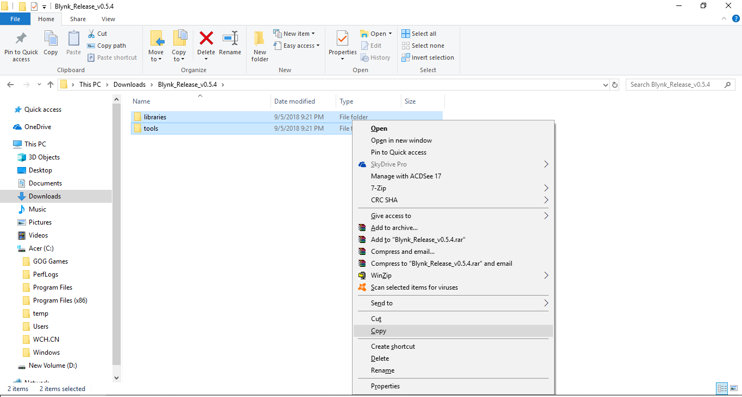Collapse the ribbon with the chevron

[x=725, y=19]
